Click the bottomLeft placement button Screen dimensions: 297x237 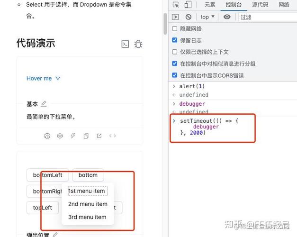[x=47, y=175]
